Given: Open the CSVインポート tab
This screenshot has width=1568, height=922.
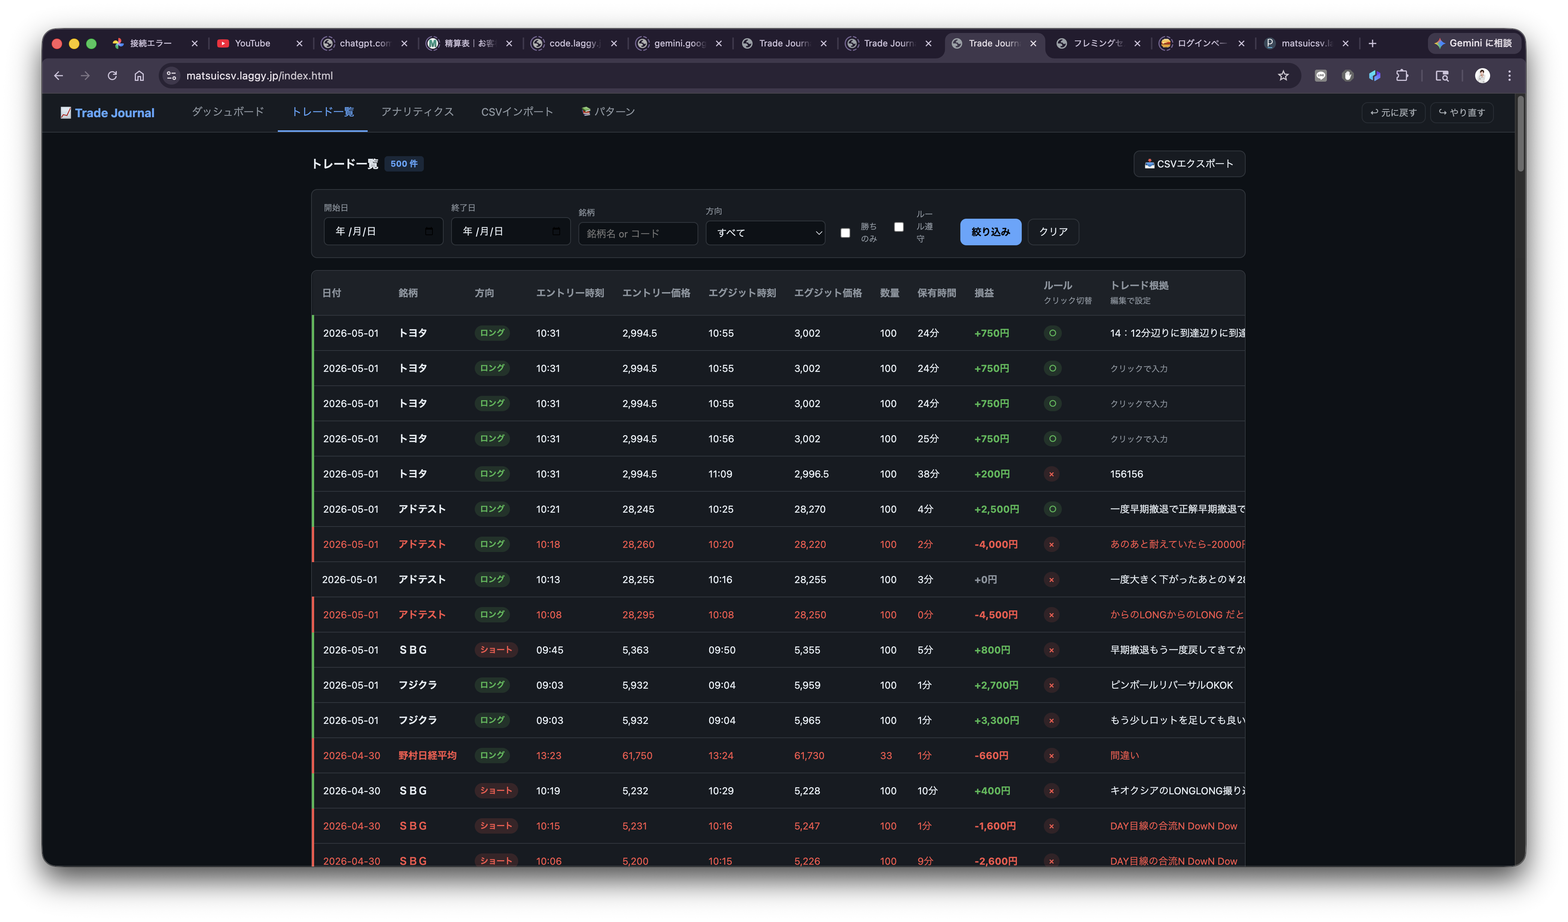Looking at the screenshot, I should tap(516, 112).
